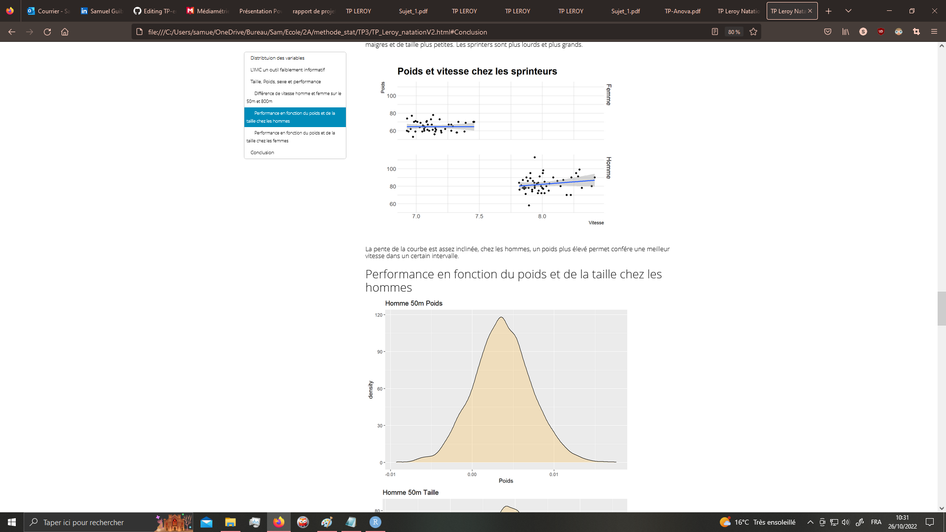Screen dimensions: 946x532
Task: Open the Firefox library panel
Action: tap(845, 32)
